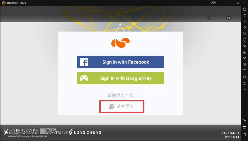Open the keyboard mapping tool
248x141 pixels.
pos(244,15)
